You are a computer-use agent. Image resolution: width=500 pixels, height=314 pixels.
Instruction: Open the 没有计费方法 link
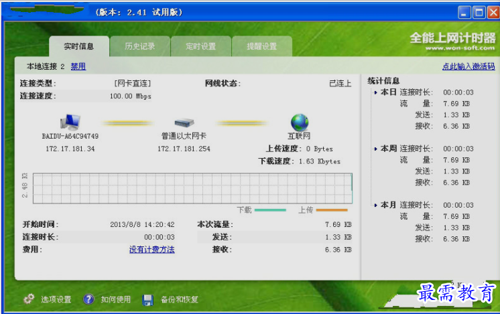[x=151, y=249]
